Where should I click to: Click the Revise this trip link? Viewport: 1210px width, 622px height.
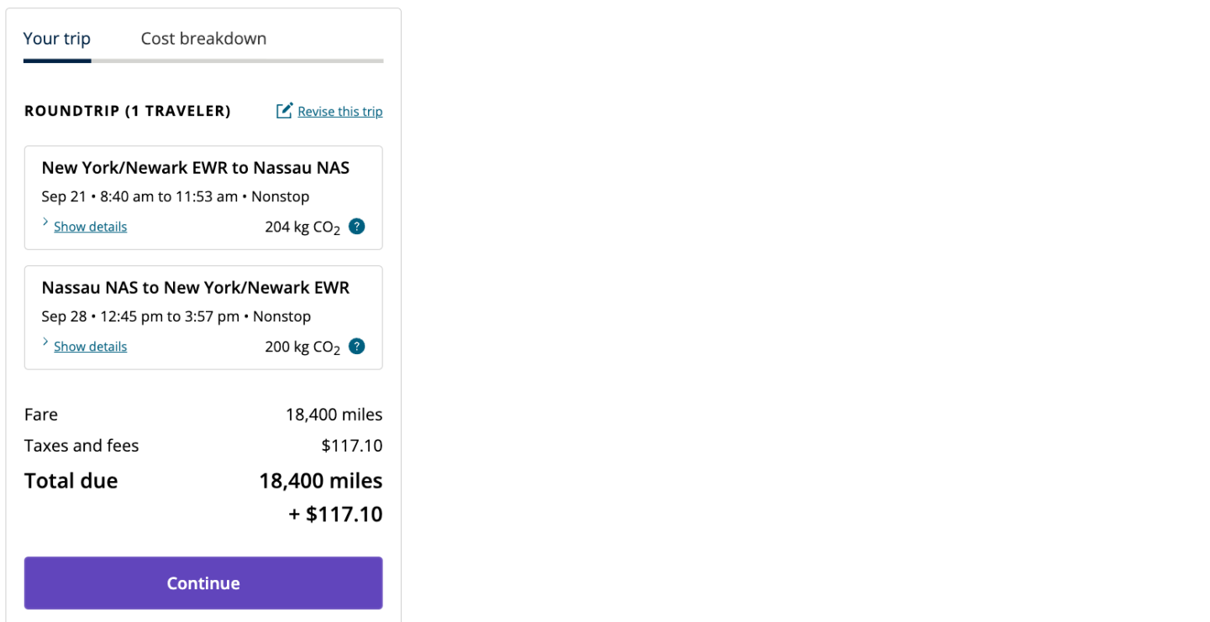click(x=339, y=112)
